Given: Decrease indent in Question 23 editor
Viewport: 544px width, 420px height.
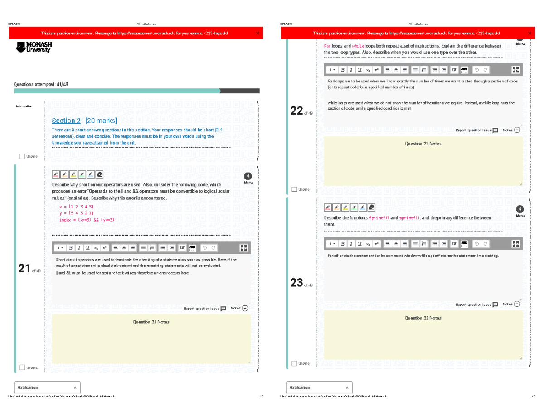Looking at the screenshot, I should 435,244.
